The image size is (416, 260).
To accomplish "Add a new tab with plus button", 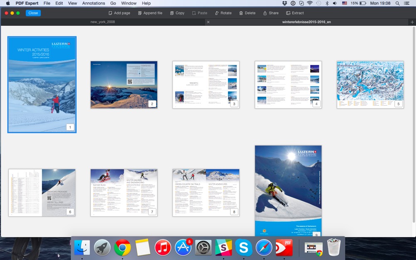I will (x=412, y=22).
